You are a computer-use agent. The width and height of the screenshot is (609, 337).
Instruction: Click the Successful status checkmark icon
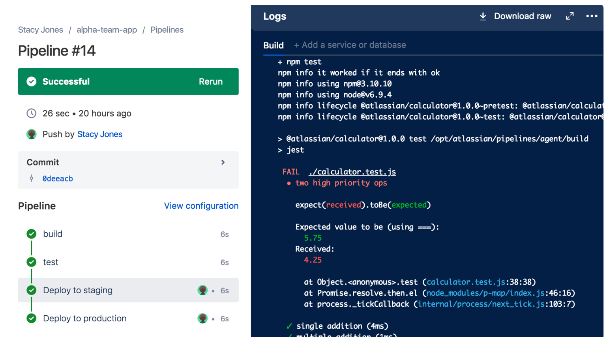[32, 81]
